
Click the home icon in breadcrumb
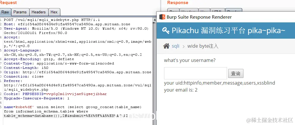[x=166, y=46]
